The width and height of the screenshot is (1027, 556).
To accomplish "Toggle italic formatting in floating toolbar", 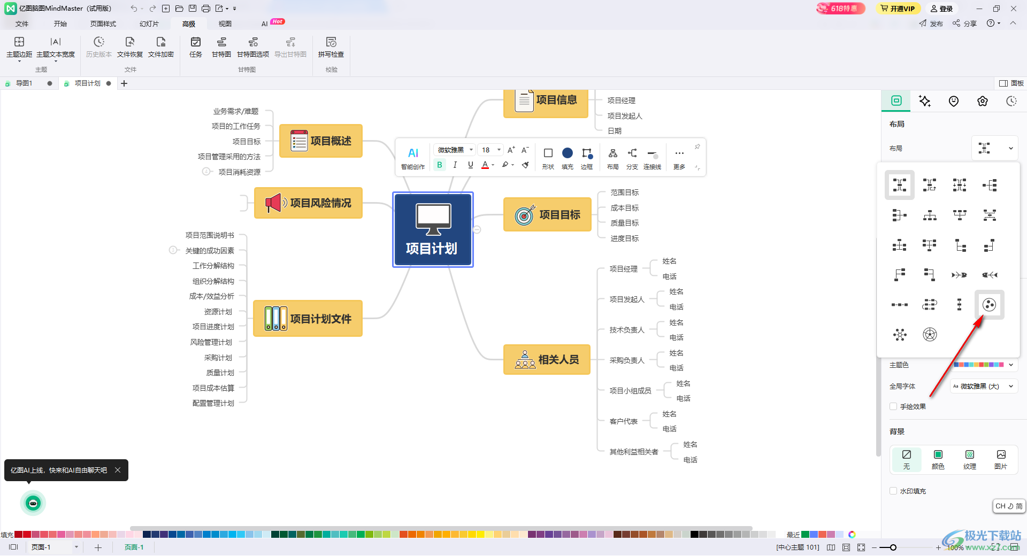I will pyautogui.click(x=455, y=165).
